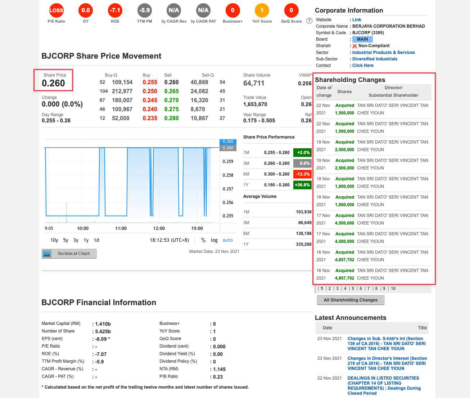Click the blue 0.260 price marker on chart
This screenshot has width=470, height=398.
[x=228, y=141]
